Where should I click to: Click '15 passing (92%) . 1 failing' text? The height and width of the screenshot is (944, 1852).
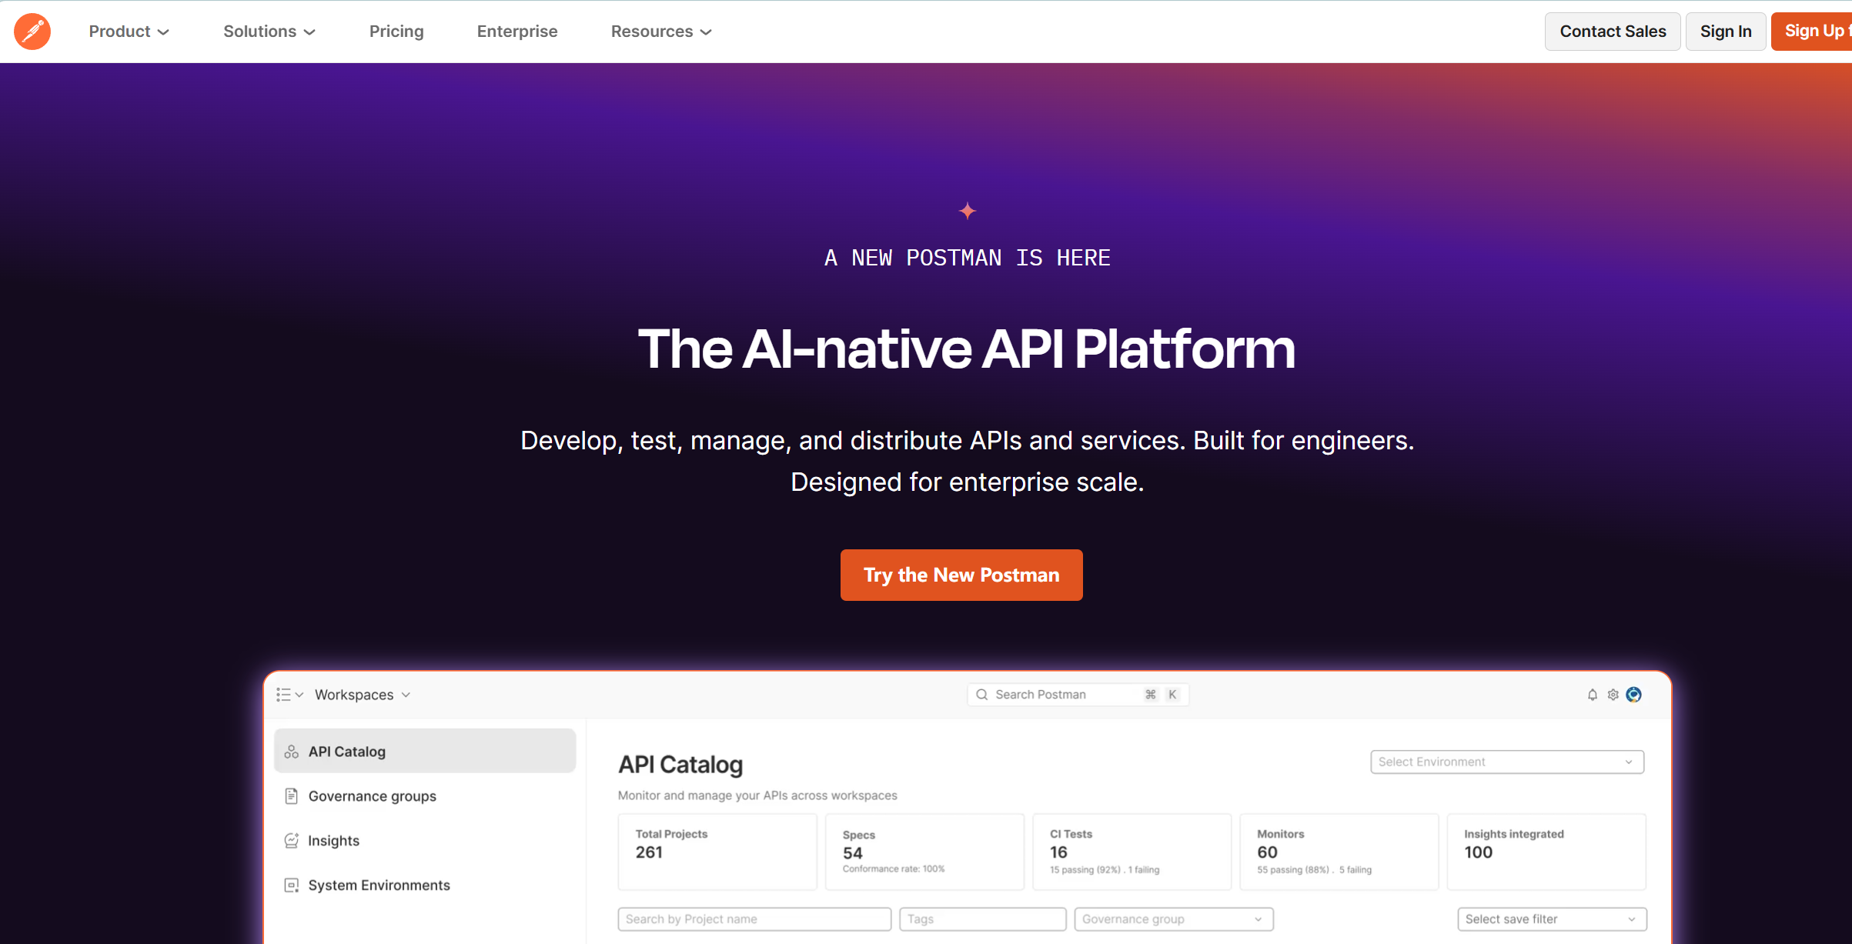click(1105, 869)
